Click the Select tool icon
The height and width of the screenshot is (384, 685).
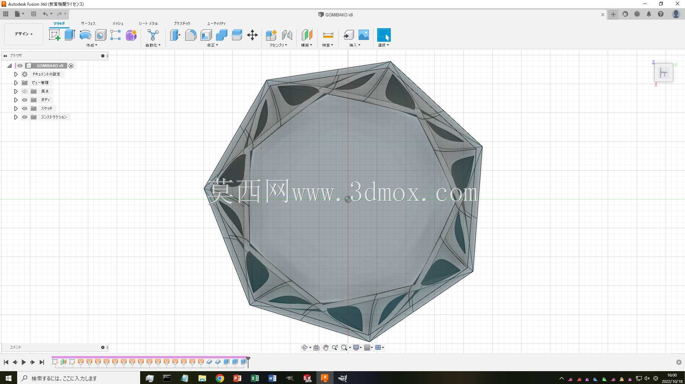[x=384, y=35]
